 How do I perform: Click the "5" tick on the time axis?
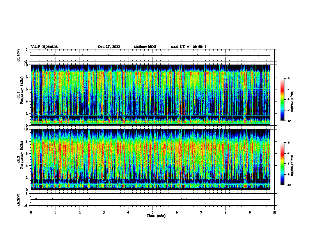153,212
